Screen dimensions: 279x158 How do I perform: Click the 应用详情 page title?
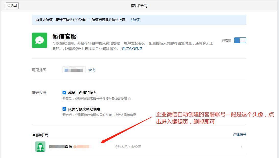pyautogui.click(x=139, y=6)
